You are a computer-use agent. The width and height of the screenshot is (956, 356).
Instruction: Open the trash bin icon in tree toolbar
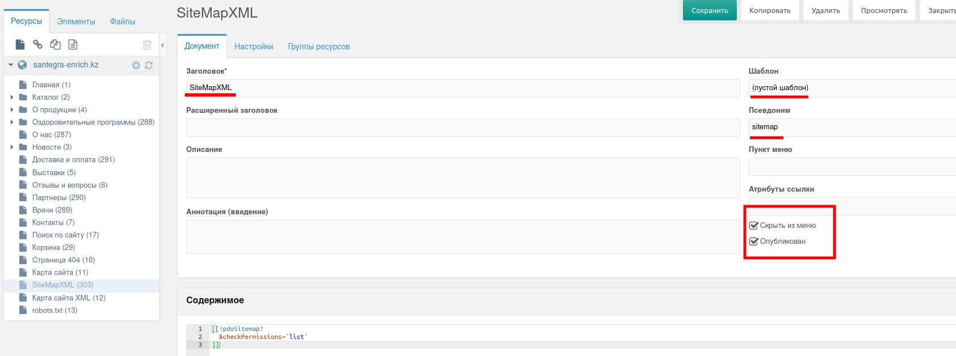point(147,44)
